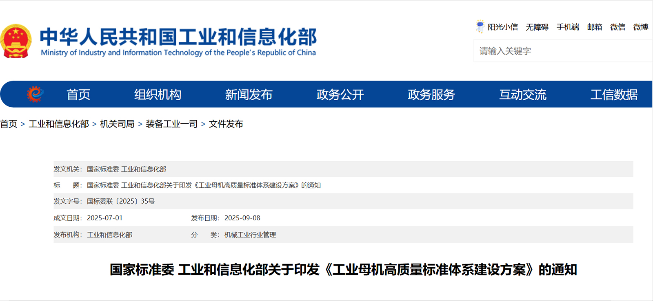Click the 发布机构 value 工业和信息化部

[x=109, y=235]
